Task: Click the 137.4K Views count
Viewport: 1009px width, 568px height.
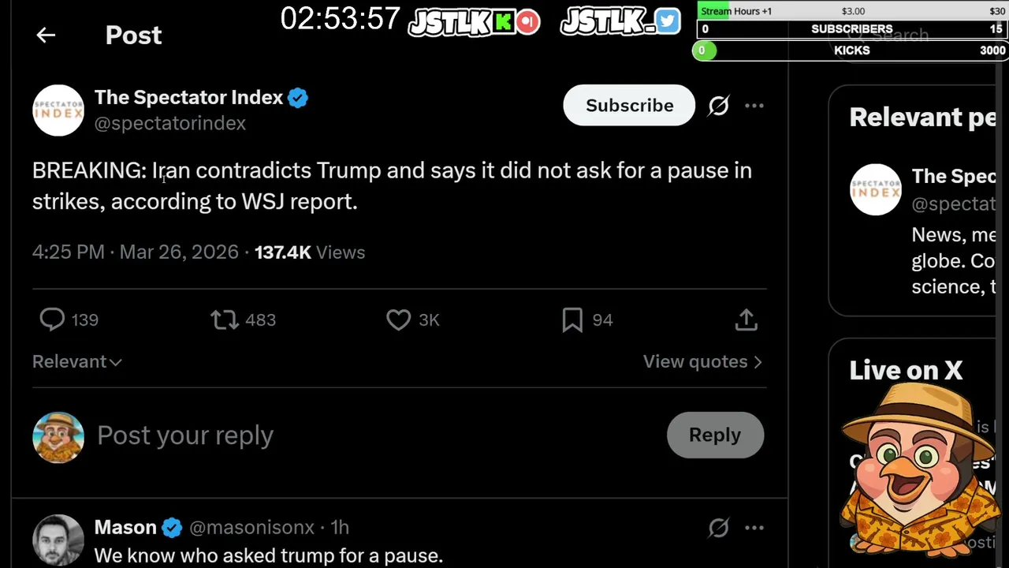Action: pos(309,252)
